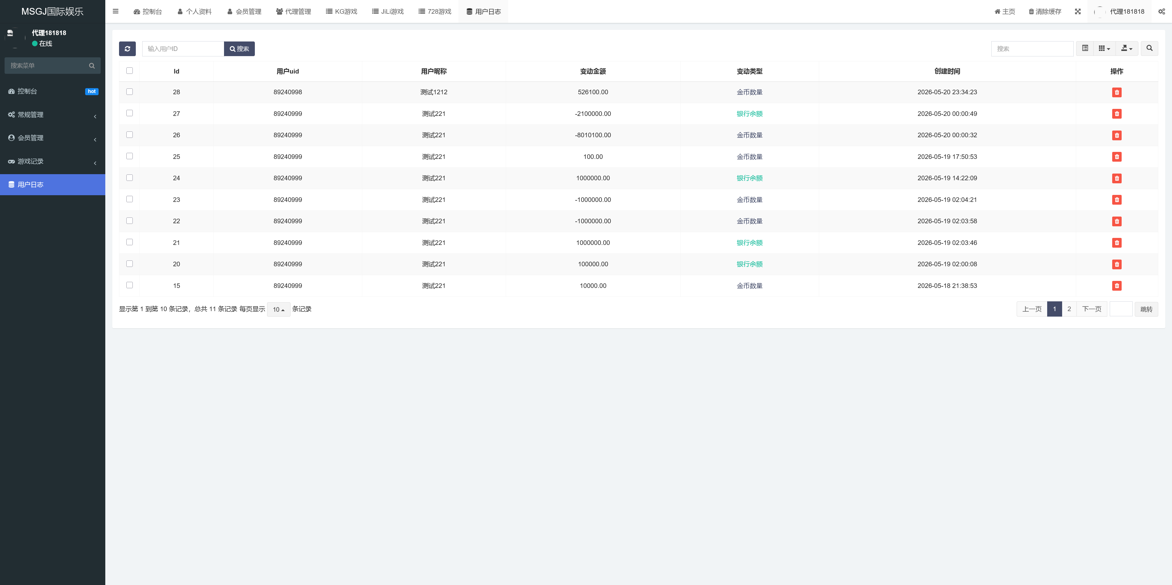Delete the log row with Id 21

(x=1116, y=243)
